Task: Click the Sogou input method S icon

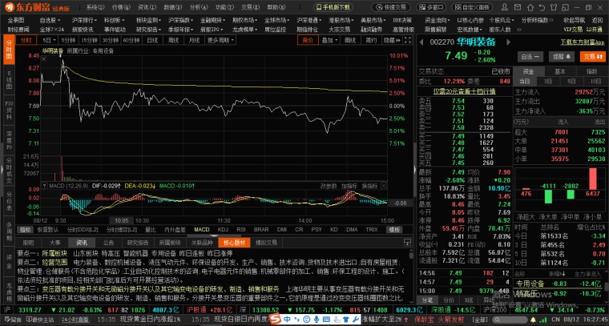Action: click(x=276, y=319)
